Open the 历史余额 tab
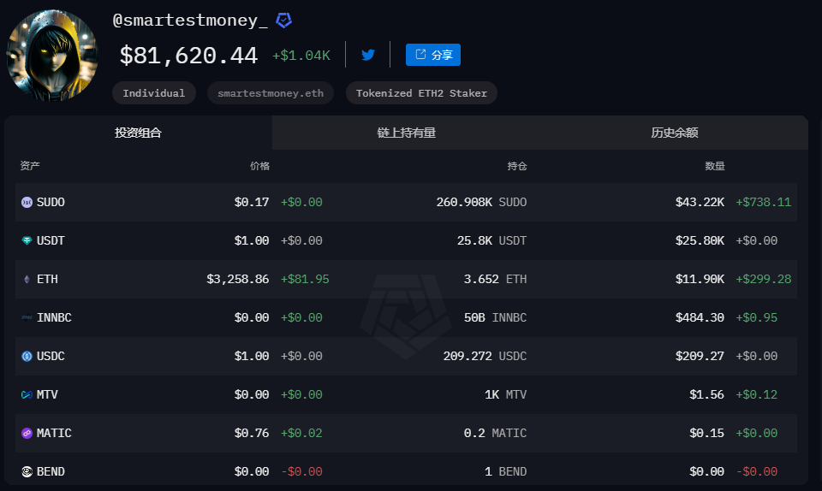Image resolution: width=822 pixels, height=491 pixels. (x=674, y=133)
